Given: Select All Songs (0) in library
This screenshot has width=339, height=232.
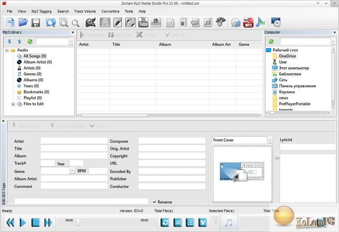Looking at the screenshot, I should pos(35,56).
